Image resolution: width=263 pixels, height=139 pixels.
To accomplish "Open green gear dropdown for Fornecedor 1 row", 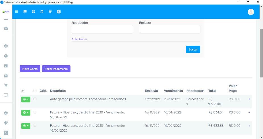I will tap(26, 99).
